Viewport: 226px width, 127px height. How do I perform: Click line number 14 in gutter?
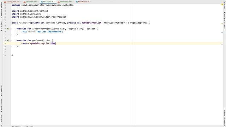pos(5,43)
